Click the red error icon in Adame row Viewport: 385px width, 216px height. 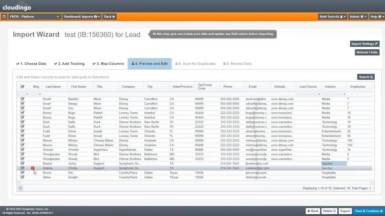tap(32, 168)
